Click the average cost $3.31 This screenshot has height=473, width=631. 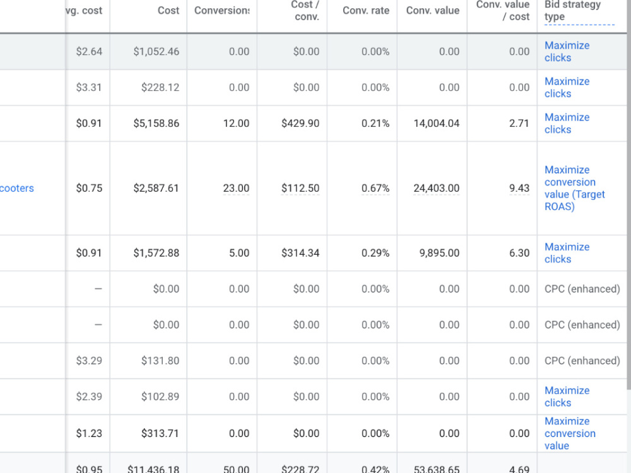click(89, 87)
